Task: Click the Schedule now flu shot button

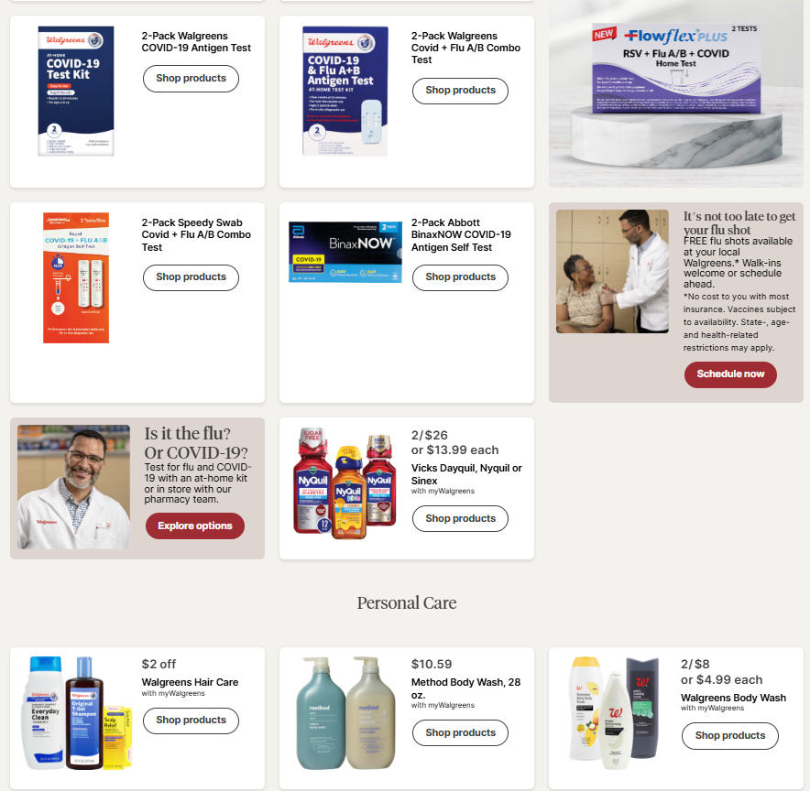Action: (730, 374)
